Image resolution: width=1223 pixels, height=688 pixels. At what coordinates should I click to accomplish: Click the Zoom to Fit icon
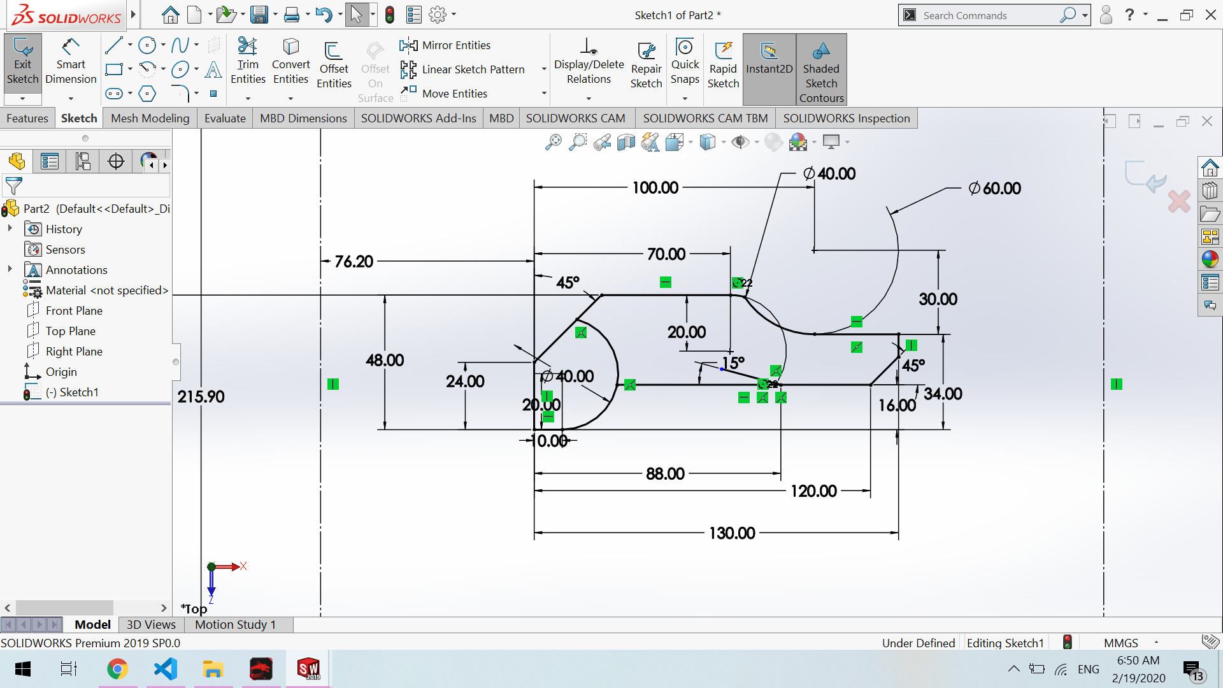pyautogui.click(x=553, y=142)
